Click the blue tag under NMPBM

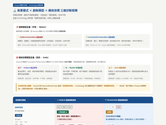click(18, 115)
